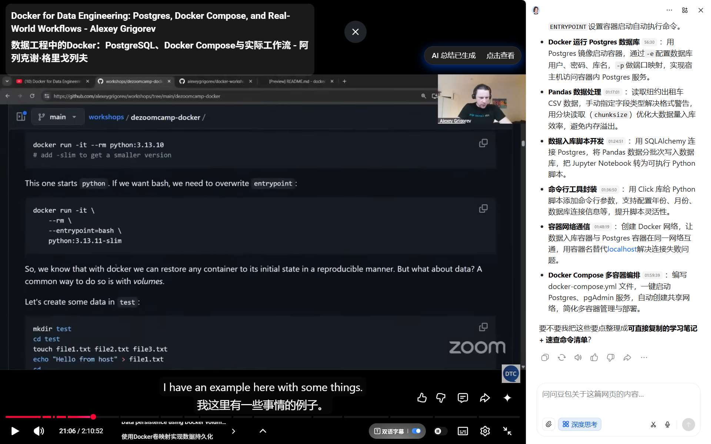The height and width of the screenshot is (444, 711).
Task: Open the video settings gear
Action: (x=485, y=431)
